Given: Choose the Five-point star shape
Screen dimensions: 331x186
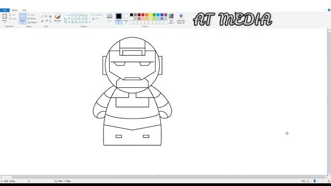Looking at the screenshot, I should click(72, 22).
